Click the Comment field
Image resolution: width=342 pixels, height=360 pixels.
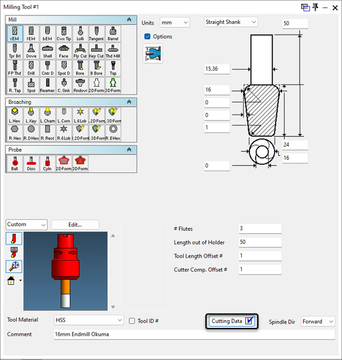(x=194, y=334)
